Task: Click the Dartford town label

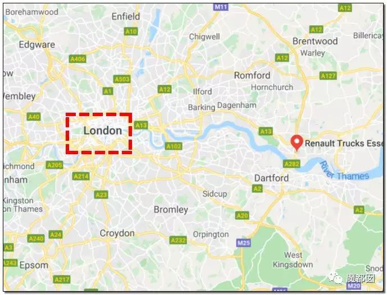Action: [x=271, y=178]
